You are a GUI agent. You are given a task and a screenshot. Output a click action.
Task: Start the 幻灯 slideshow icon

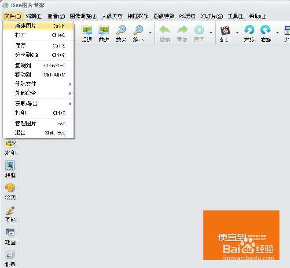click(225, 30)
